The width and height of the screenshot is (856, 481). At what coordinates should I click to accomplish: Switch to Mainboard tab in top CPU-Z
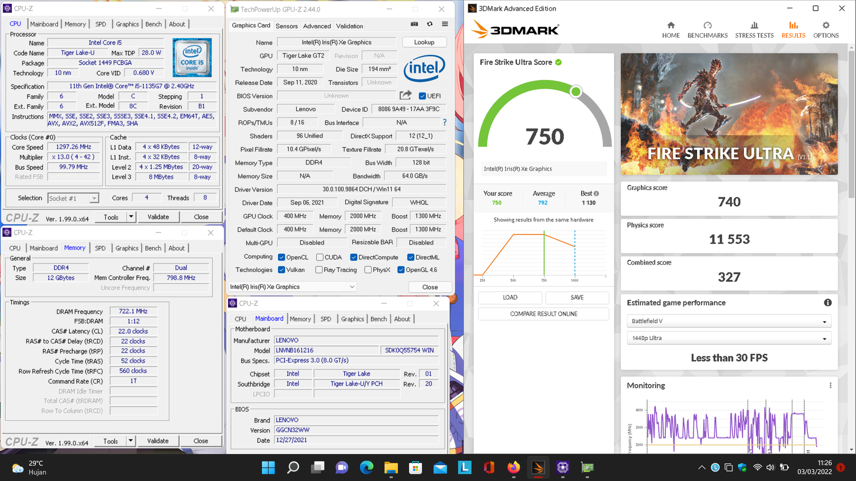coord(44,24)
